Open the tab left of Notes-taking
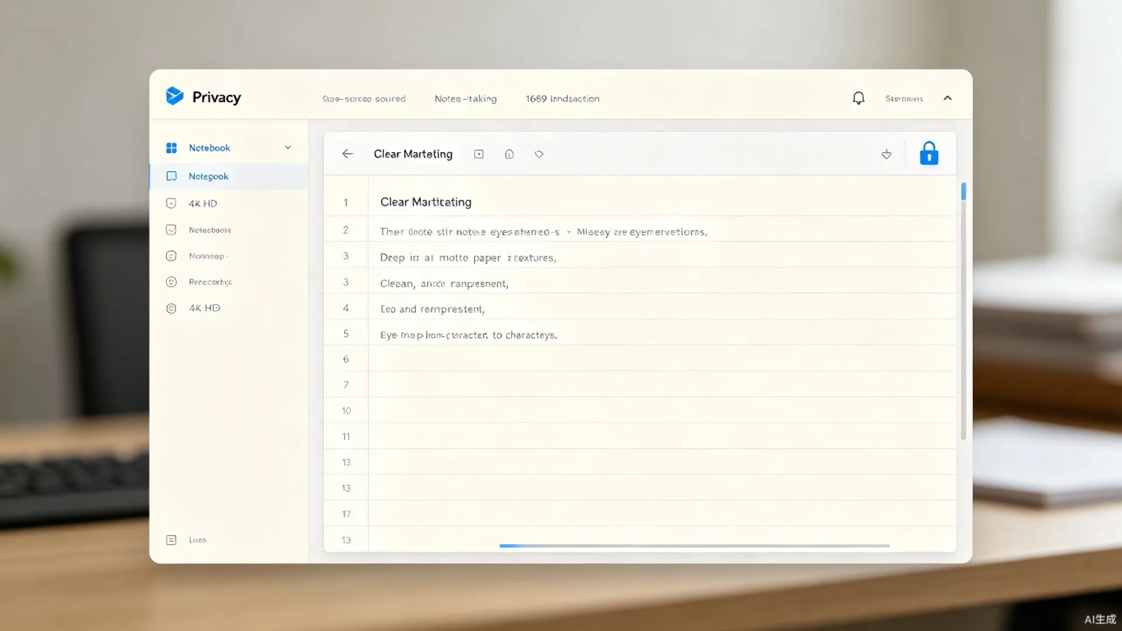The width and height of the screenshot is (1122, 631). pyautogui.click(x=363, y=99)
